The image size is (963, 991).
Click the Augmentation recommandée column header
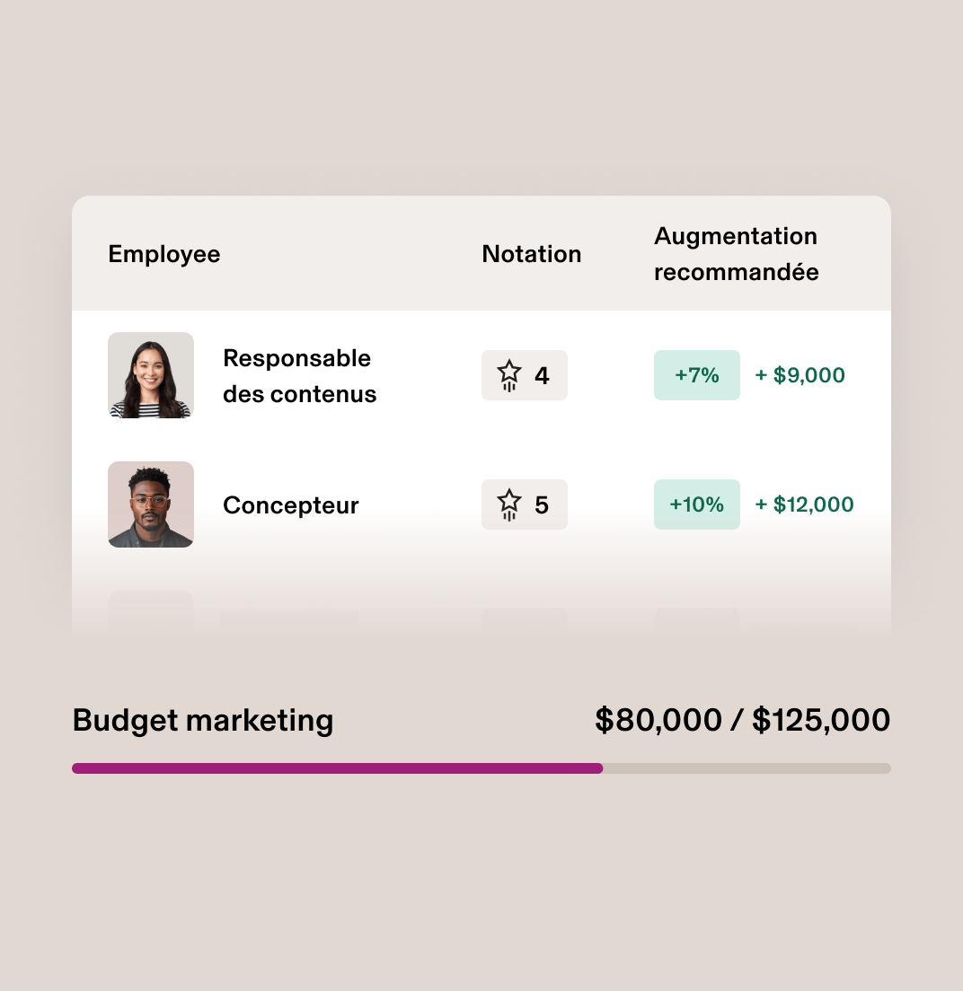tap(736, 254)
